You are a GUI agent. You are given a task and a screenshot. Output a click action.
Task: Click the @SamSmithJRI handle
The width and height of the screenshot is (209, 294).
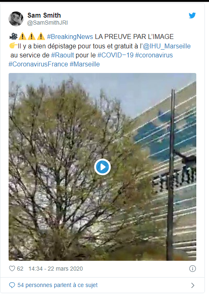point(48,23)
